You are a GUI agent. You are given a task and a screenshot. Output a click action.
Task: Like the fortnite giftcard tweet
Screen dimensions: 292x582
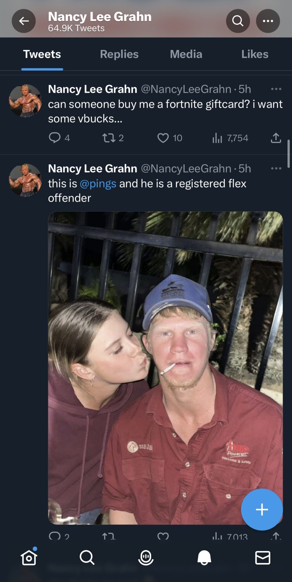coord(163,138)
